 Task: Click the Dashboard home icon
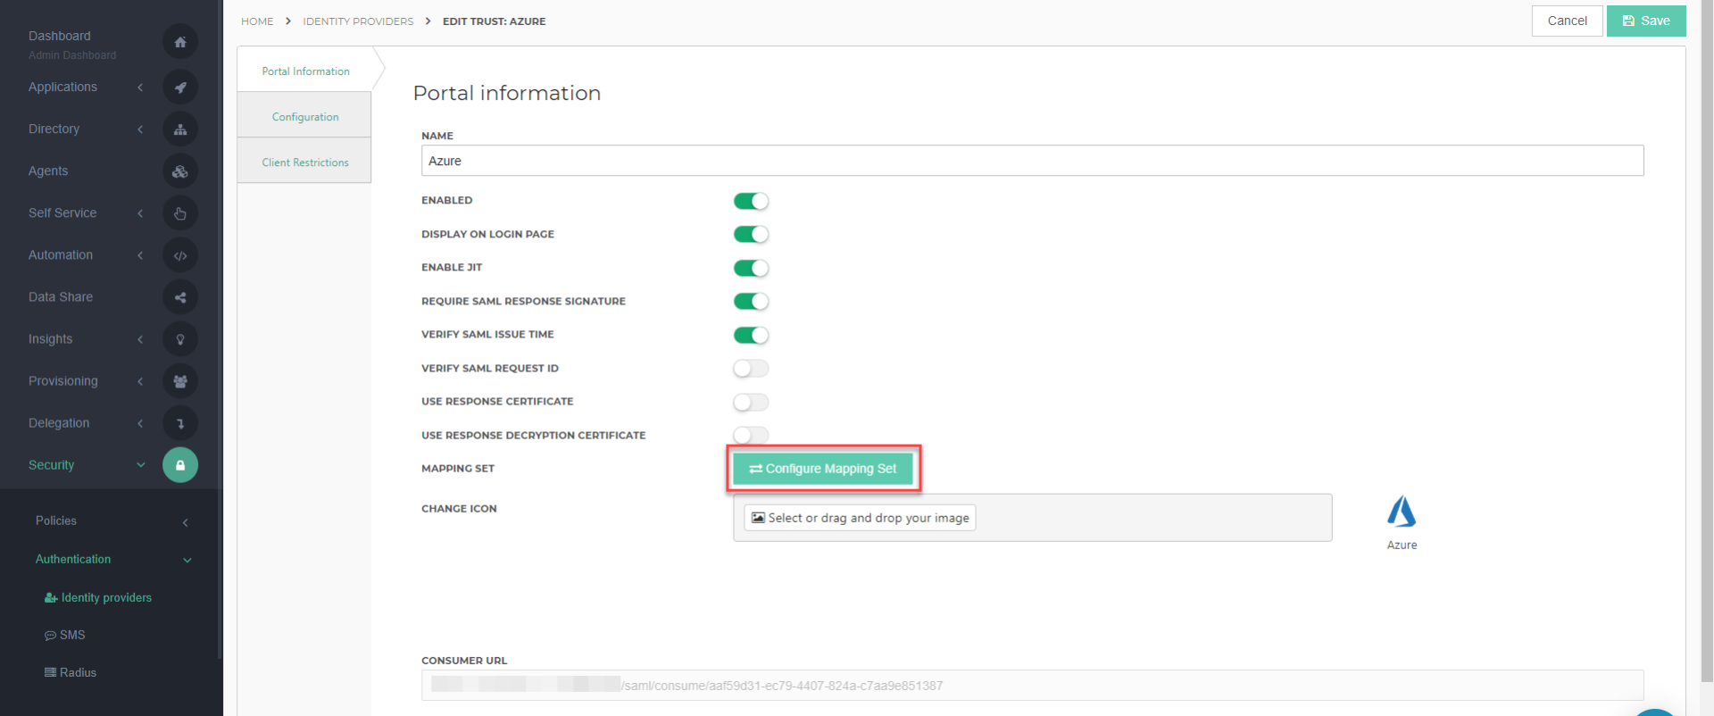pyautogui.click(x=180, y=42)
